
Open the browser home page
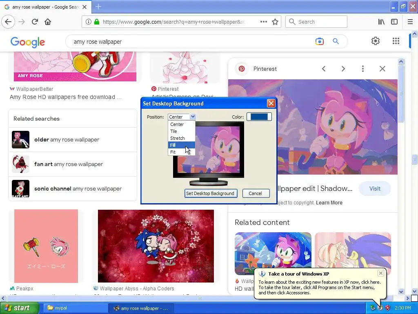tap(48, 22)
